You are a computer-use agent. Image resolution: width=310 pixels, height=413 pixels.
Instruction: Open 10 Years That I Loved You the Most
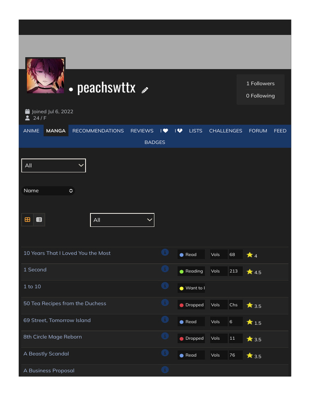coord(67,253)
